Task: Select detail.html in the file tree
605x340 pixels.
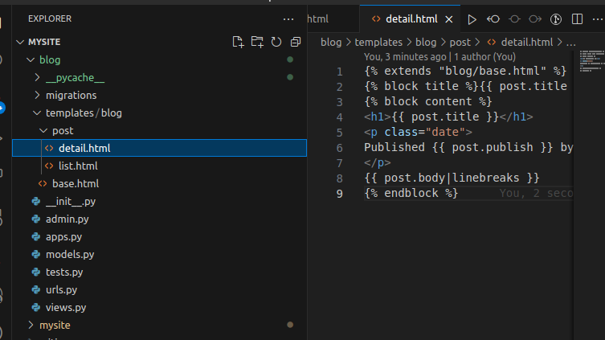Action: 160,148
